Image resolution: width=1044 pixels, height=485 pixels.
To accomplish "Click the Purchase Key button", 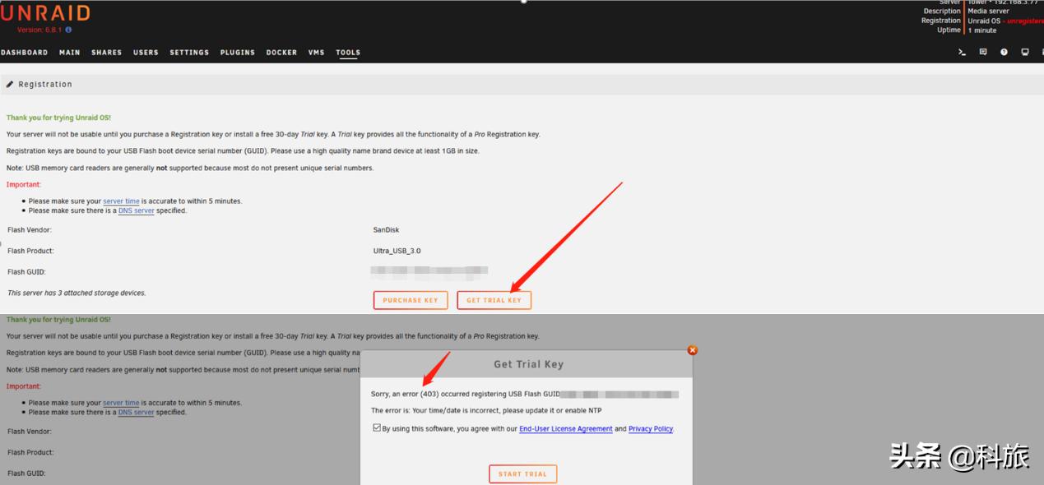I will [411, 300].
